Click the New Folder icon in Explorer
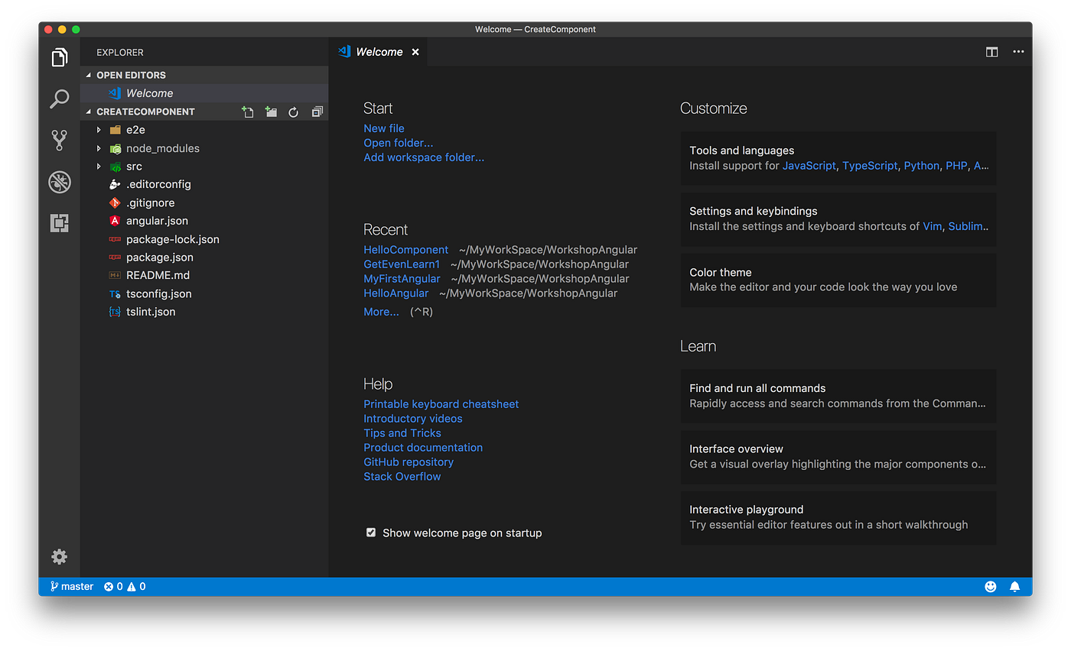Viewport: 1071px width, 651px height. (x=271, y=112)
